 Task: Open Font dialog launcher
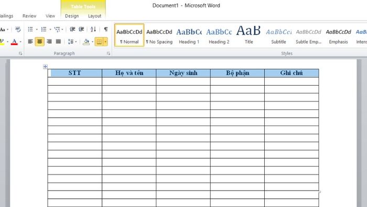pyautogui.click(x=20, y=54)
